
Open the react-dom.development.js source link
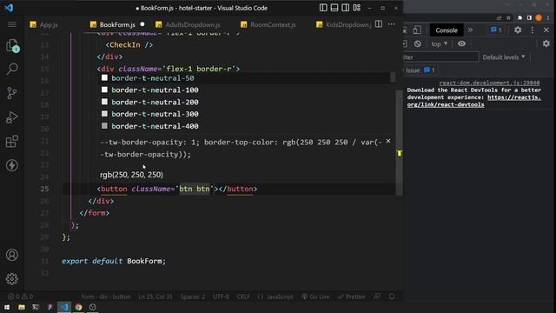(x=489, y=83)
